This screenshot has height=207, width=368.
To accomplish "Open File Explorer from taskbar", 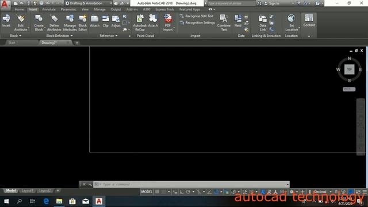I will point(59,201).
